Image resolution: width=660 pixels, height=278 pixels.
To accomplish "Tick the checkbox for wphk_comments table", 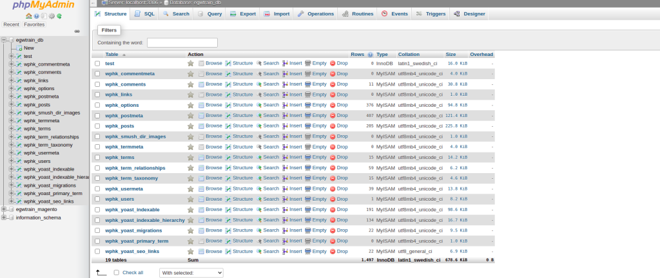I will tap(97, 84).
